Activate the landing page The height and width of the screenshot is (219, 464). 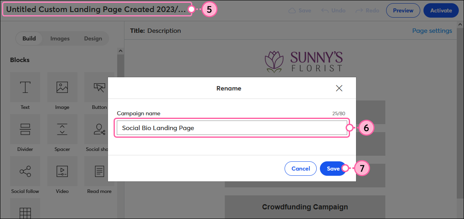441,11
